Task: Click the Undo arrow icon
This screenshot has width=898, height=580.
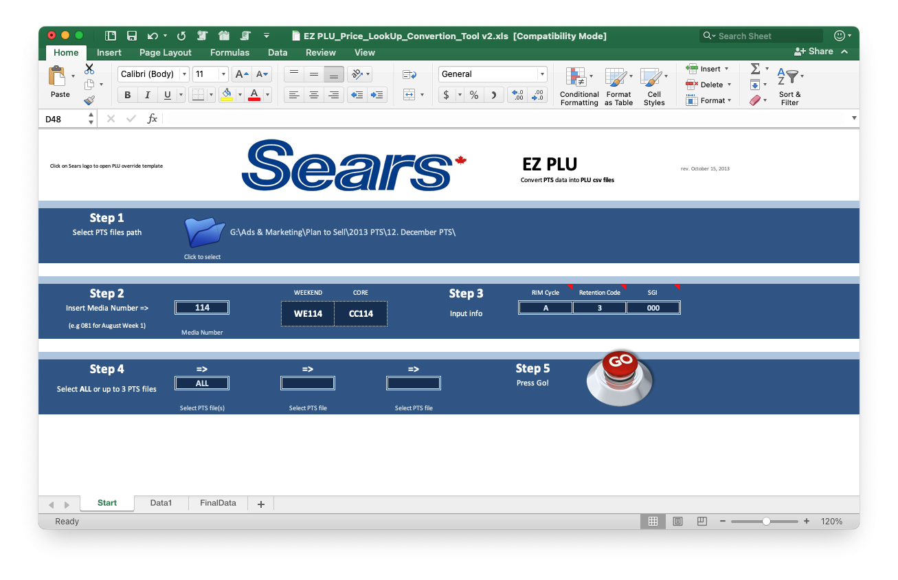Action: coord(152,36)
